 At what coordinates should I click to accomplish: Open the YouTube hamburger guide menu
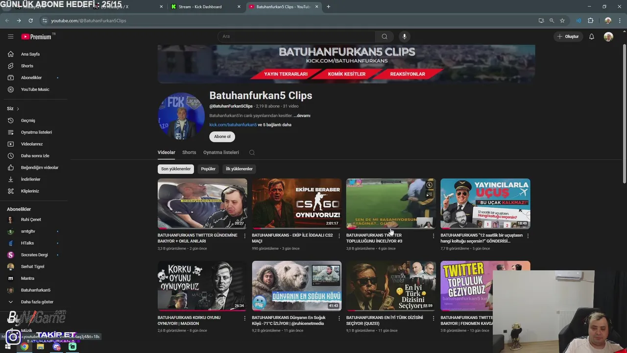click(10, 36)
